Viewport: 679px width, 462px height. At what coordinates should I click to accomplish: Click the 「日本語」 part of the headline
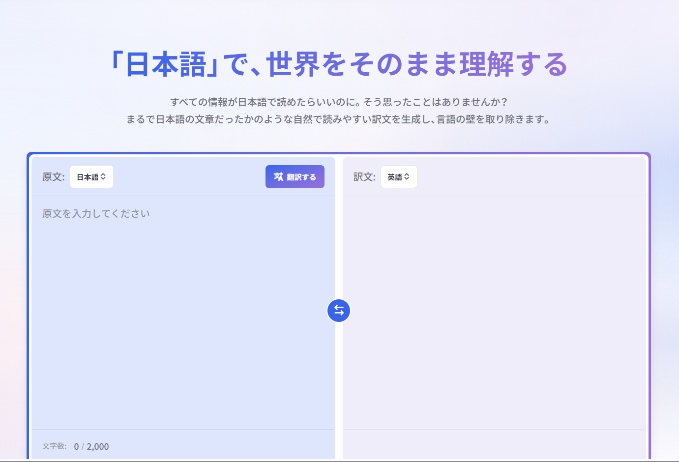pyautogui.click(x=165, y=65)
